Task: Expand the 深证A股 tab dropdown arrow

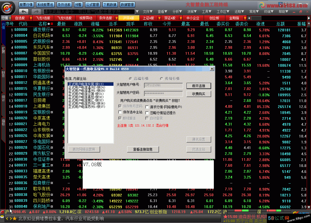Action: (x=181, y=18)
